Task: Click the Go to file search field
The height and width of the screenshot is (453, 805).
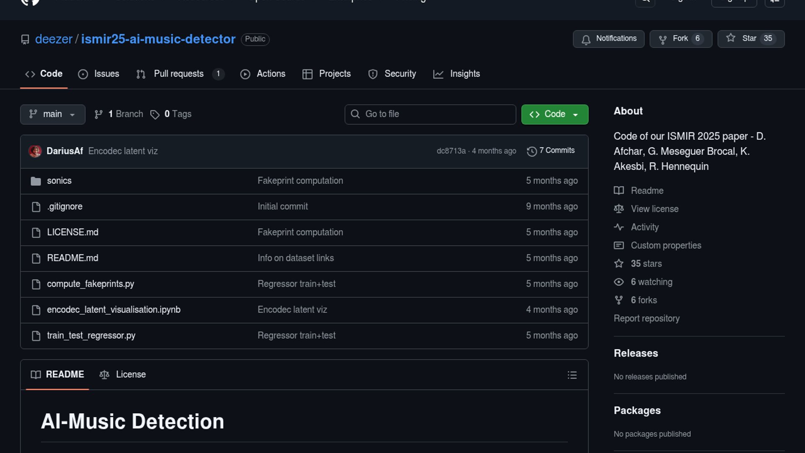Action: [430, 115]
